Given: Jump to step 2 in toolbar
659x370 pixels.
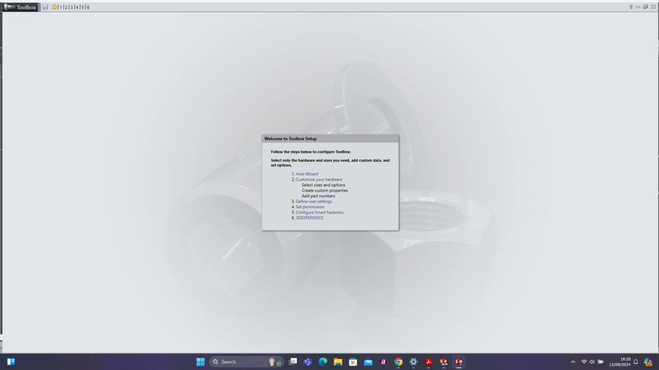Looking at the screenshot, I should tap(66, 7).
